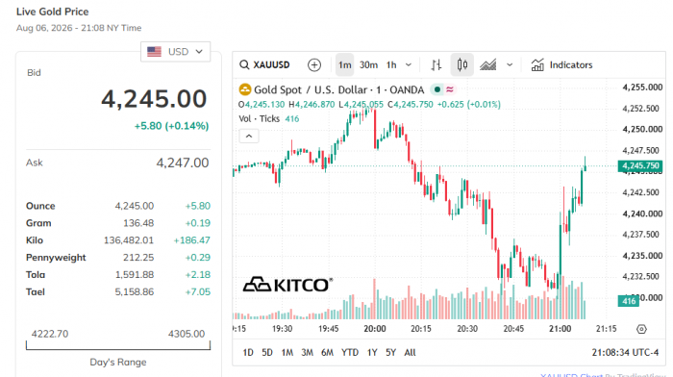Select the area chart style icon
Image resolution: width=673 pixels, height=377 pixels.
(488, 64)
